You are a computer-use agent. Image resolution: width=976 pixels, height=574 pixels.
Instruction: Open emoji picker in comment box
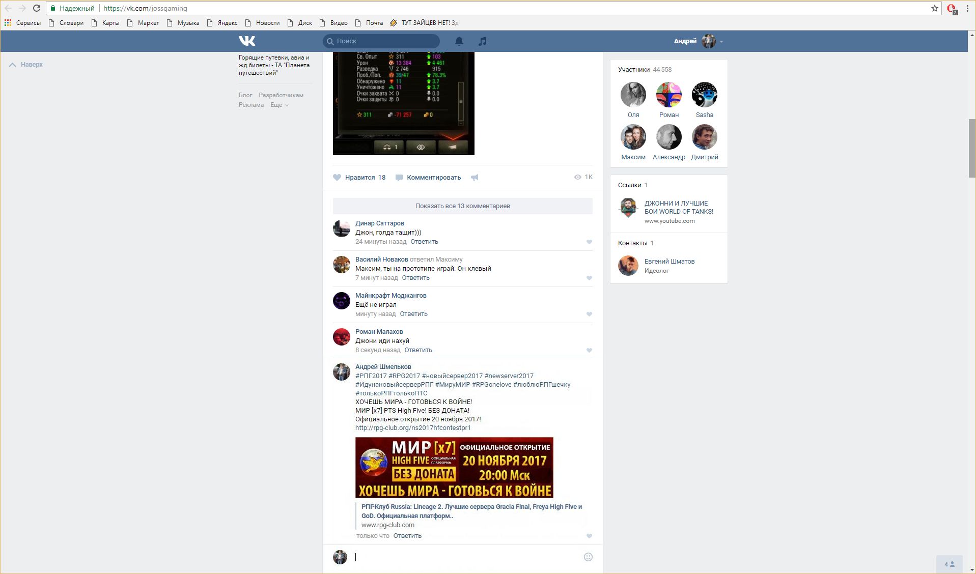click(588, 557)
